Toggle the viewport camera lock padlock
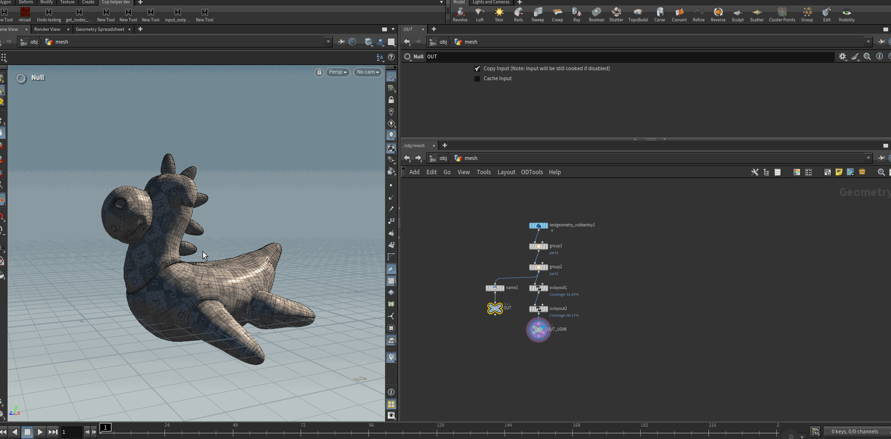 319,72
